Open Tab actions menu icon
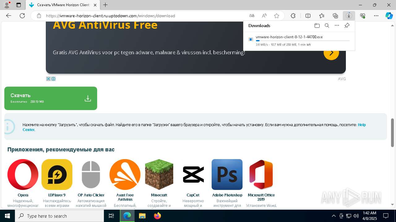The width and height of the screenshot is (396, 222). point(19,5)
